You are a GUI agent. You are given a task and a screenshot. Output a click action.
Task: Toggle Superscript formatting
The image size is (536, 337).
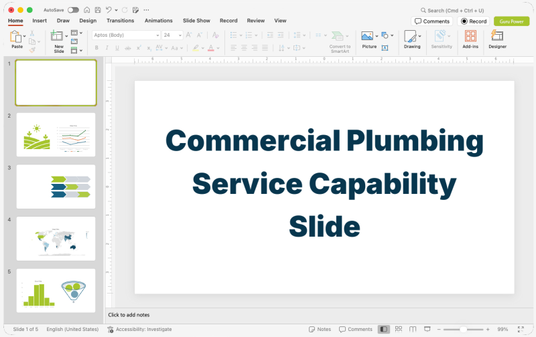pos(139,47)
